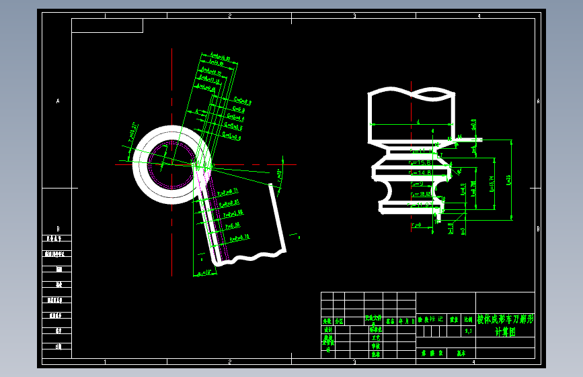
Task: Click zone letter B on right border
Action: pos(538,229)
